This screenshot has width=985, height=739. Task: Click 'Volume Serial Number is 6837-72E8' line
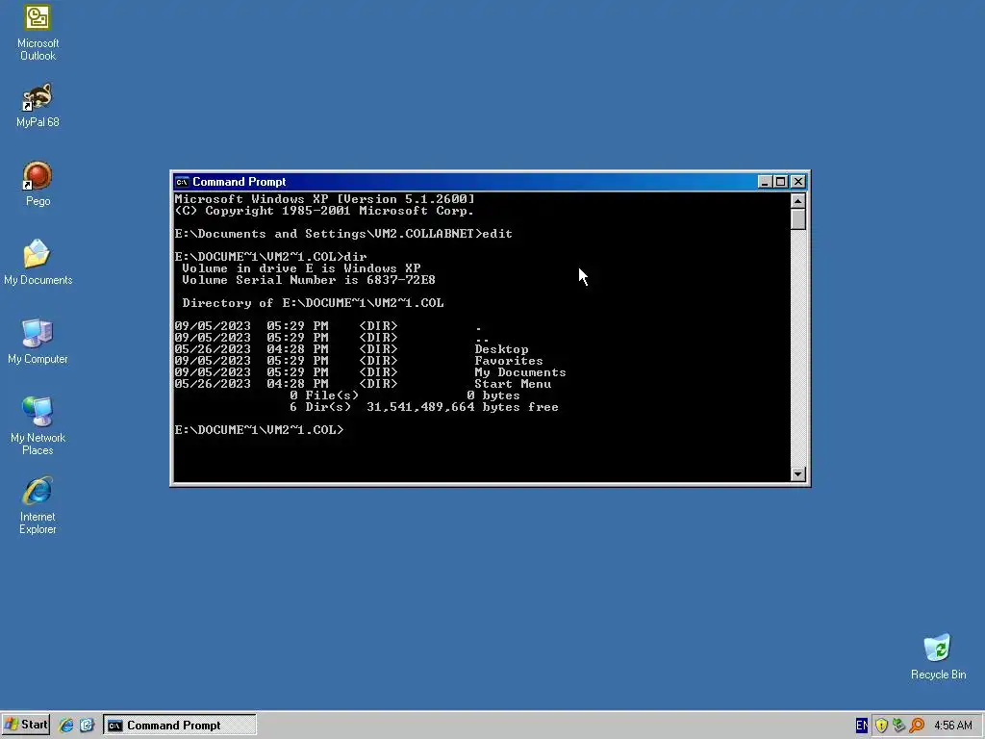(309, 280)
